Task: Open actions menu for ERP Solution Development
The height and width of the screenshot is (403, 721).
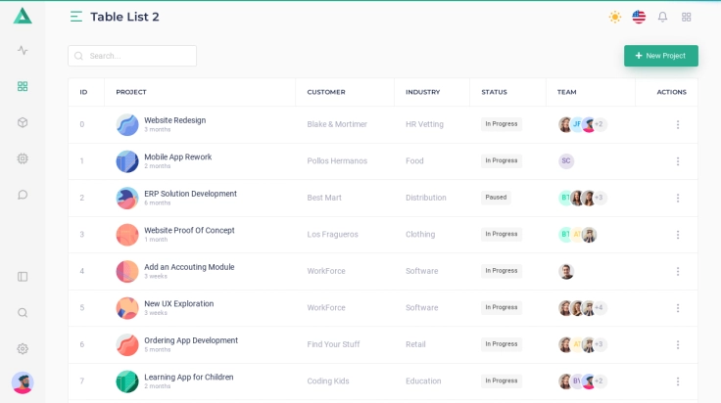Action: point(677,198)
